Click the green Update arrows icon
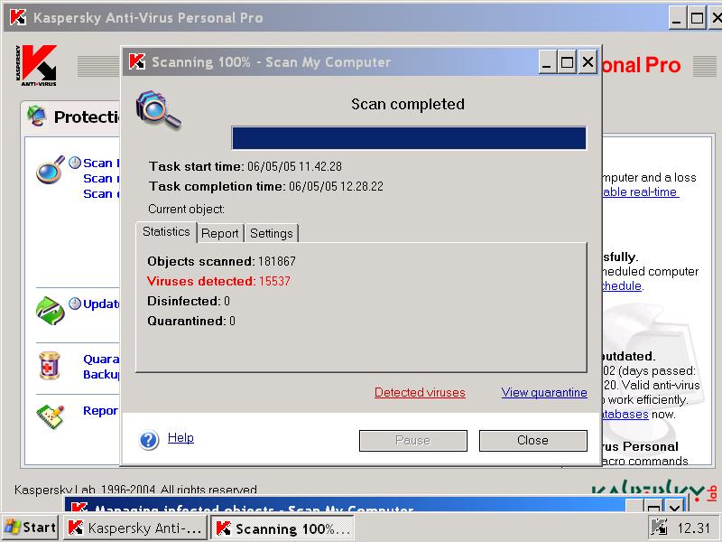The height and width of the screenshot is (542, 722). point(50,311)
